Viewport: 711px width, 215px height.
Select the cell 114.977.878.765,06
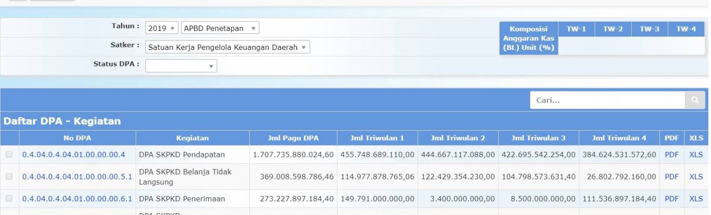[x=377, y=176]
